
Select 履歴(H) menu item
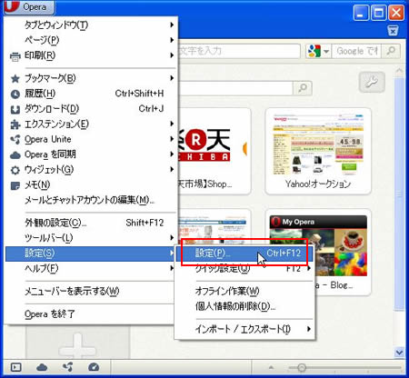[91, 94]
